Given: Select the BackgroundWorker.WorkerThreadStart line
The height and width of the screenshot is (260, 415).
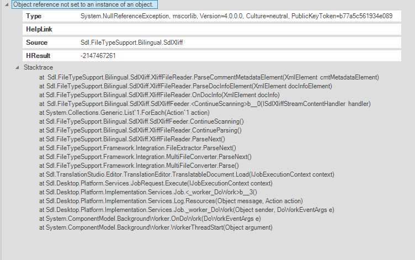Looking at the screenshot, I should click(156, 227).
